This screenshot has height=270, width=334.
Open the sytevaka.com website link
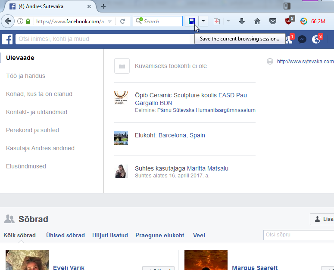pos(305,62)
